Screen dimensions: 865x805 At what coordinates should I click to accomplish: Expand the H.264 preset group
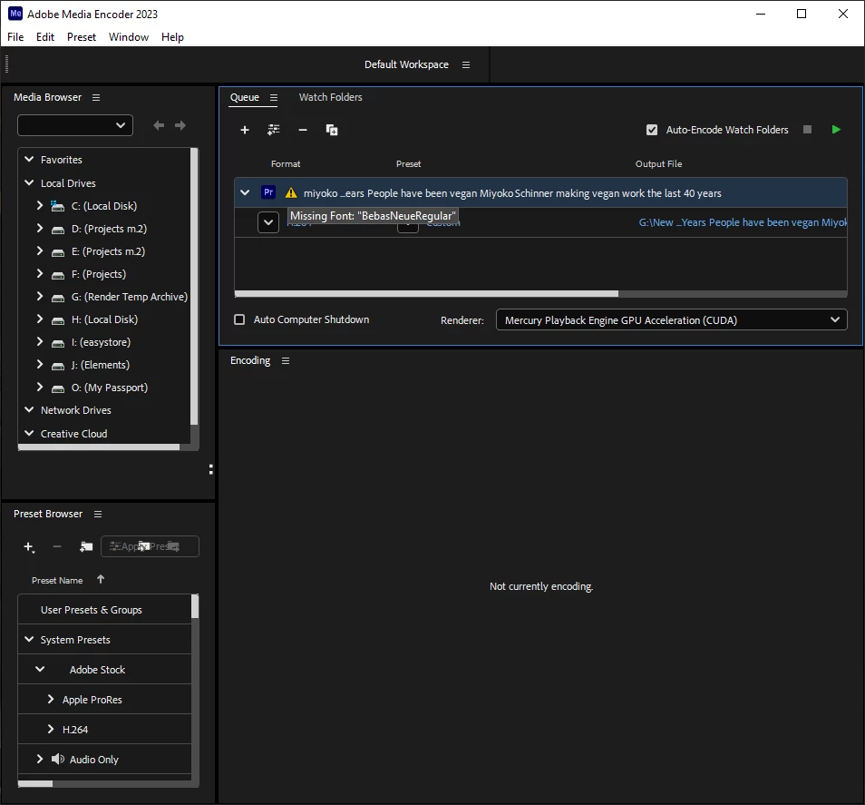coord(51,729)
